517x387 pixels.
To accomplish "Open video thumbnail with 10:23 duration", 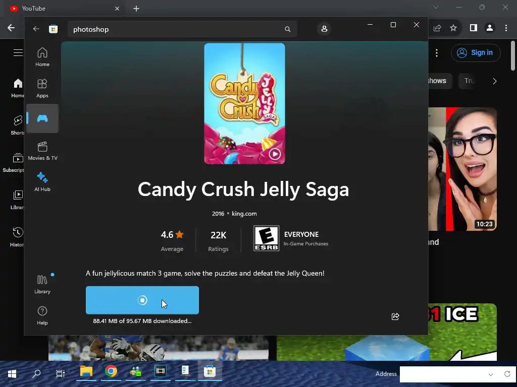I will [462, 169].
